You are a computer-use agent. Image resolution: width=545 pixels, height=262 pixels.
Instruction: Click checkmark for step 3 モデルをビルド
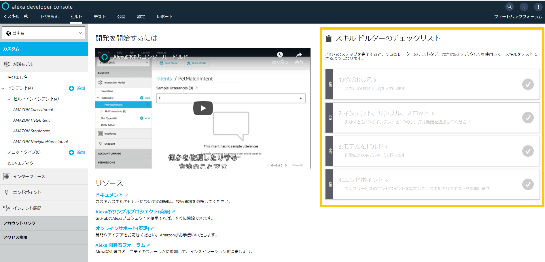tap(528, 151)
